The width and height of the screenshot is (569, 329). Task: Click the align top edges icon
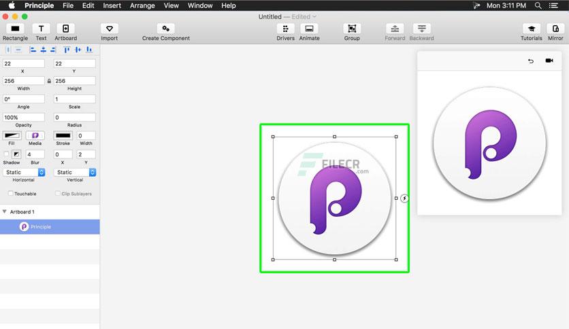click(x=67, y=50)
